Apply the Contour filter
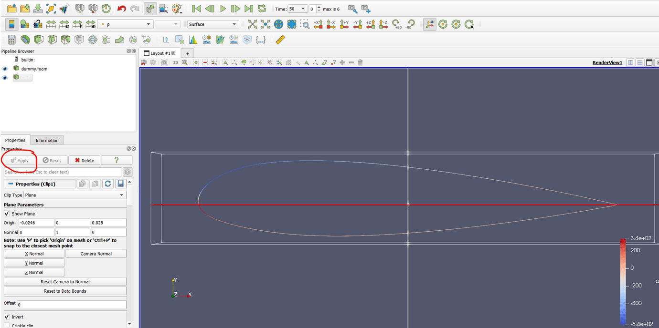 point(25,40)
